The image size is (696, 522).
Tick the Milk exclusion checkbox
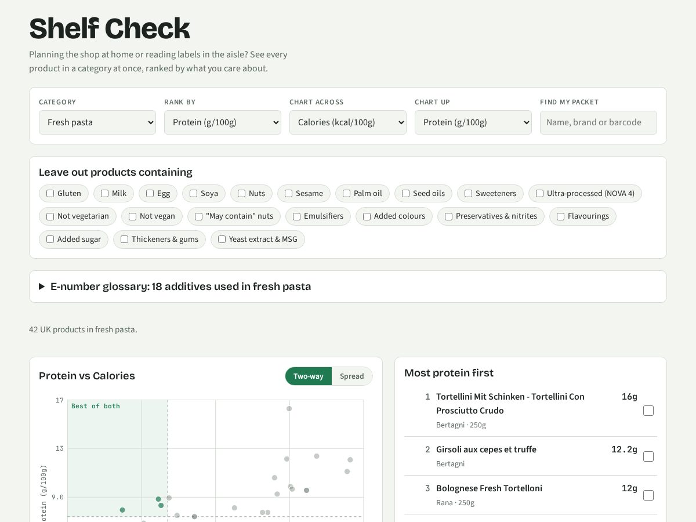point(105,194)
